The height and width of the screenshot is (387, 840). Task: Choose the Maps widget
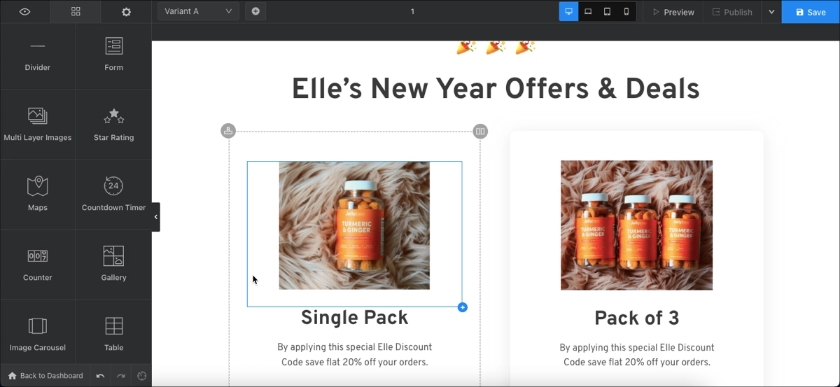pyautogui.click(x=38, y=195)
